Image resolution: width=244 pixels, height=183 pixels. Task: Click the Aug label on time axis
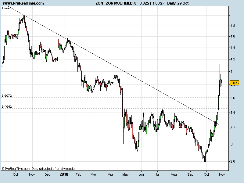click(x=174, y=174)
